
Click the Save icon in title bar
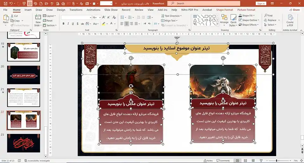pos(5,3)
